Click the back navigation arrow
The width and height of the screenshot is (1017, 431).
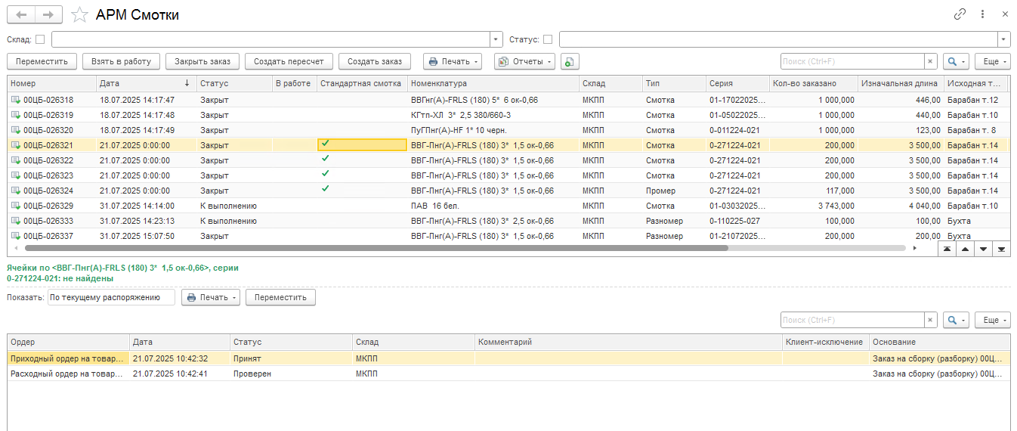point(21,14)
